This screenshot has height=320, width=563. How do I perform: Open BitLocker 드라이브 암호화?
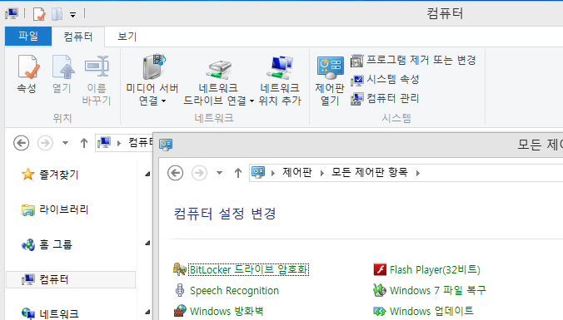click(x=248, y=269)
